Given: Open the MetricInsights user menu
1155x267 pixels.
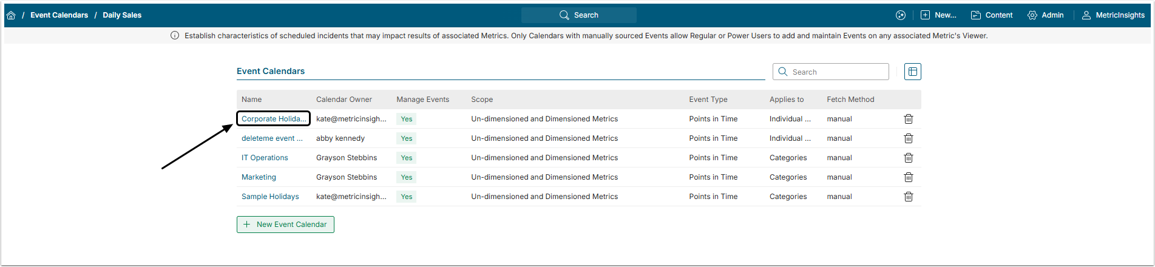Looking at the screenshot, I should (x=1113, y=15).
